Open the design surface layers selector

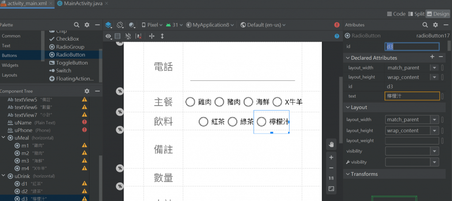pos(109,25)
